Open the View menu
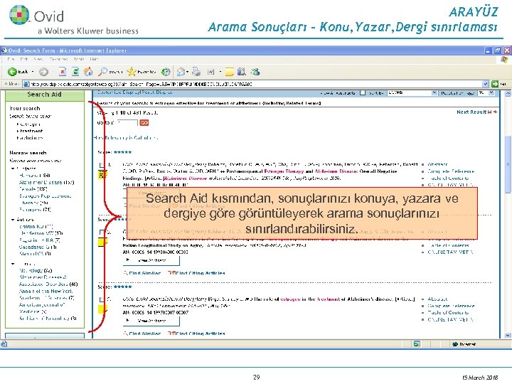 [x=38, y=59]
